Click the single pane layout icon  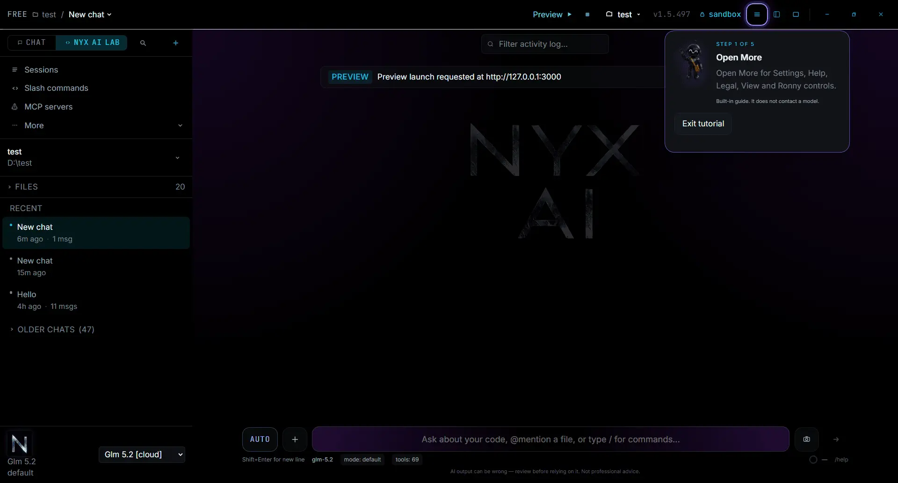click(x=796, y=15)
